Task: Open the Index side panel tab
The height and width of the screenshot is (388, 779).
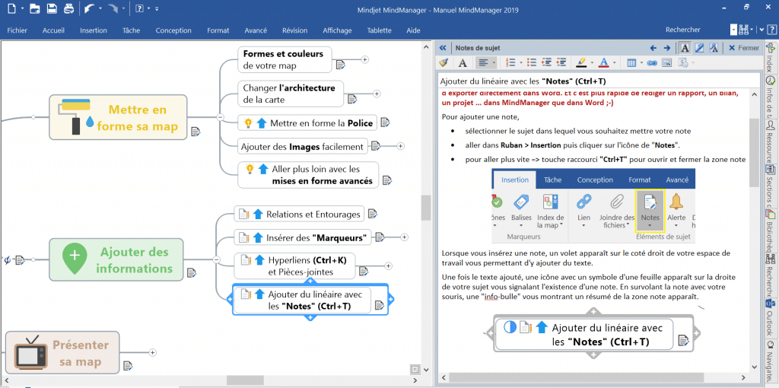Action: (771, 58)
